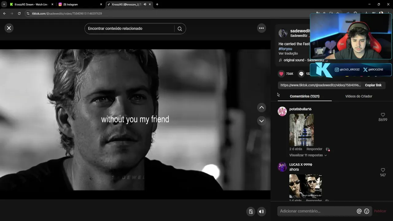Toggle the picture-in-picture button beside the volume icon
Screen dimensions: 393x221
tap(251, 211)
